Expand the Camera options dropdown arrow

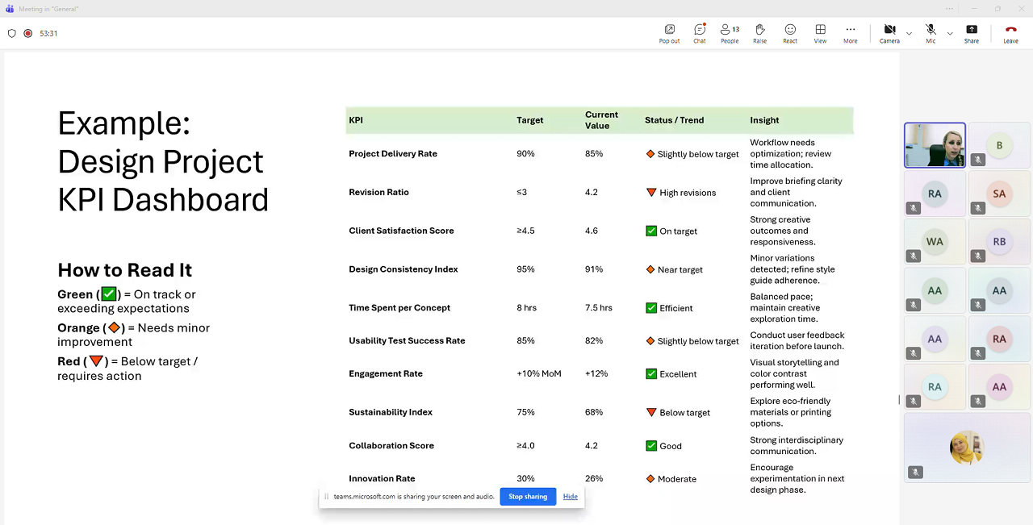909,34
